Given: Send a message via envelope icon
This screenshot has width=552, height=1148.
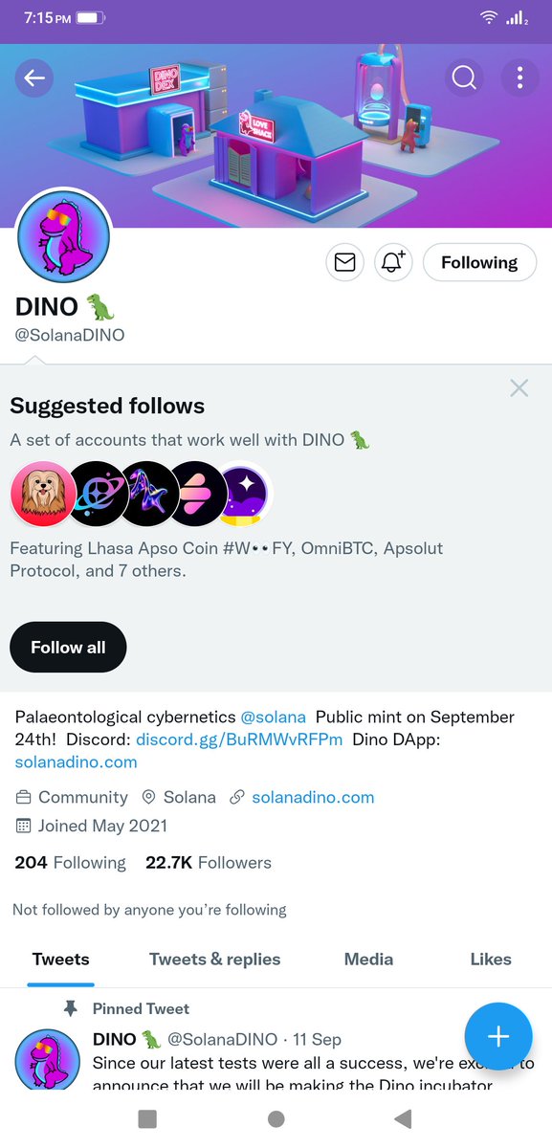Looking at the screenshot, I should coord(345,262).
